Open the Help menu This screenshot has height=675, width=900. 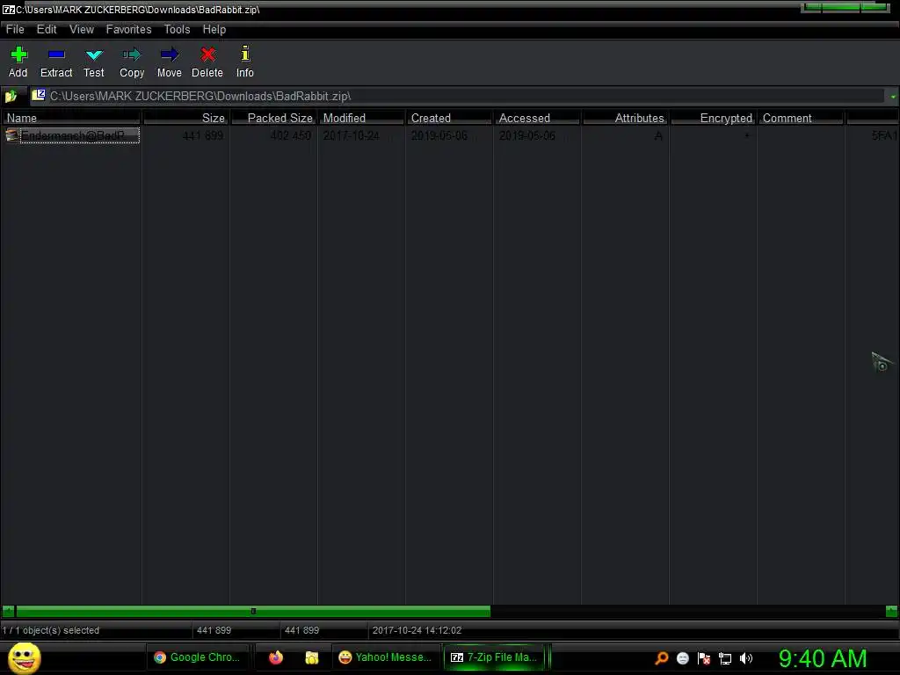214,29
